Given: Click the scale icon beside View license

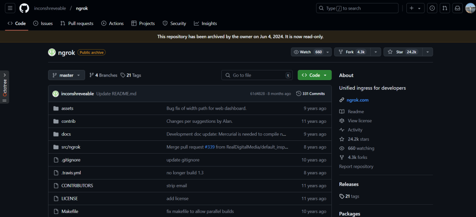Looking at the screenshot, I should click(342, 121).
